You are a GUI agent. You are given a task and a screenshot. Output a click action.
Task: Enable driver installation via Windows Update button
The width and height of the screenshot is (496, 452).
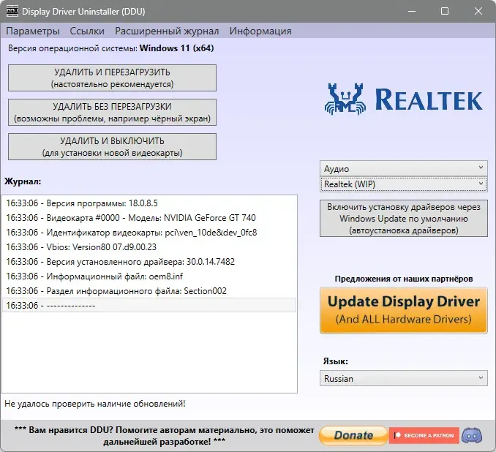(404, 218)
